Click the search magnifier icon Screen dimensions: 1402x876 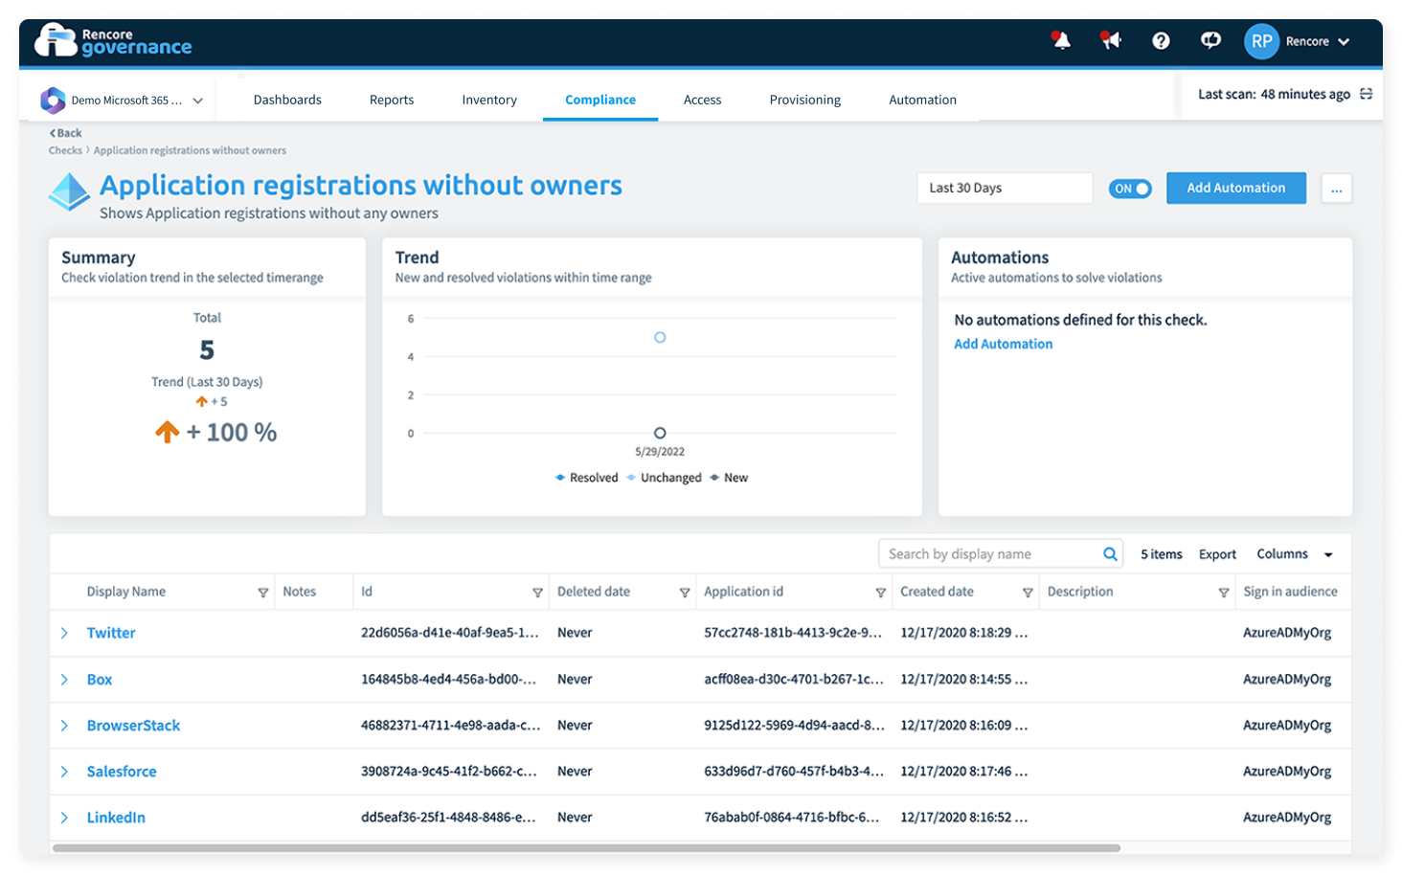[x=1110, y=553]
